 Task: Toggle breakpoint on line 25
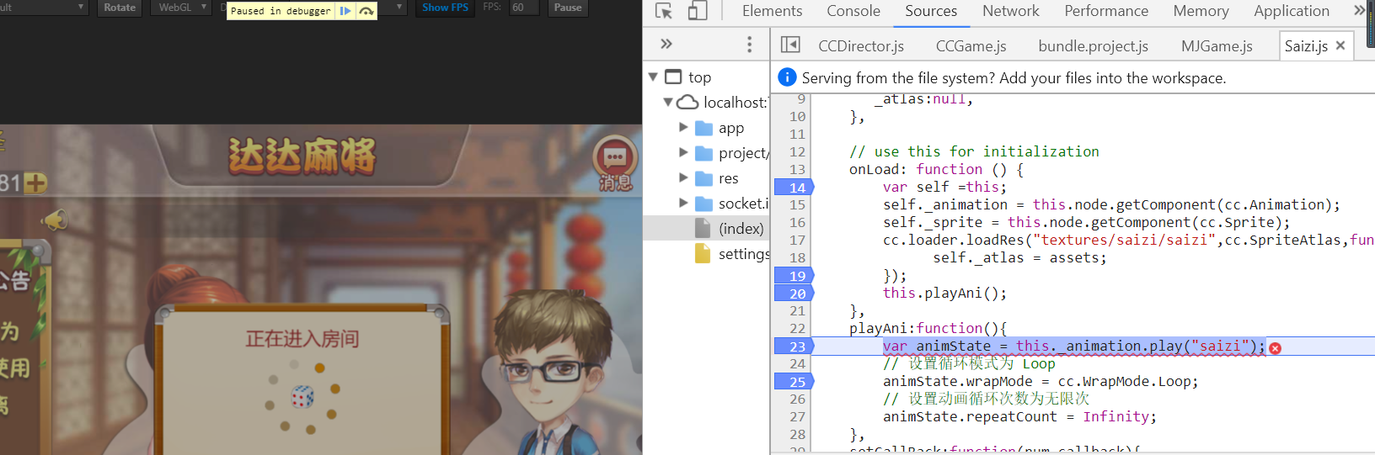[794, 382]
